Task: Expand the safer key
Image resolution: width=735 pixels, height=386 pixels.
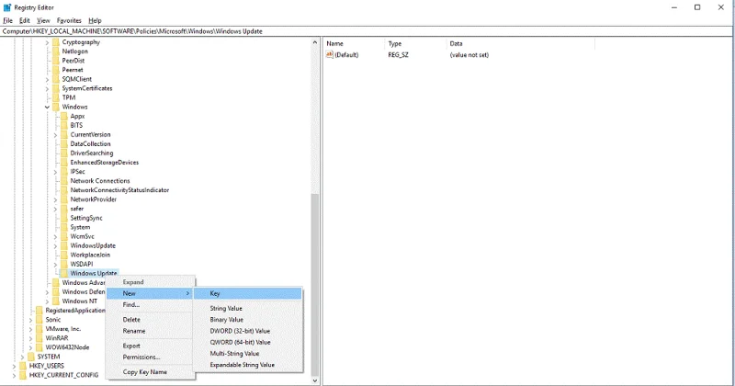Action: pos(55,209)
